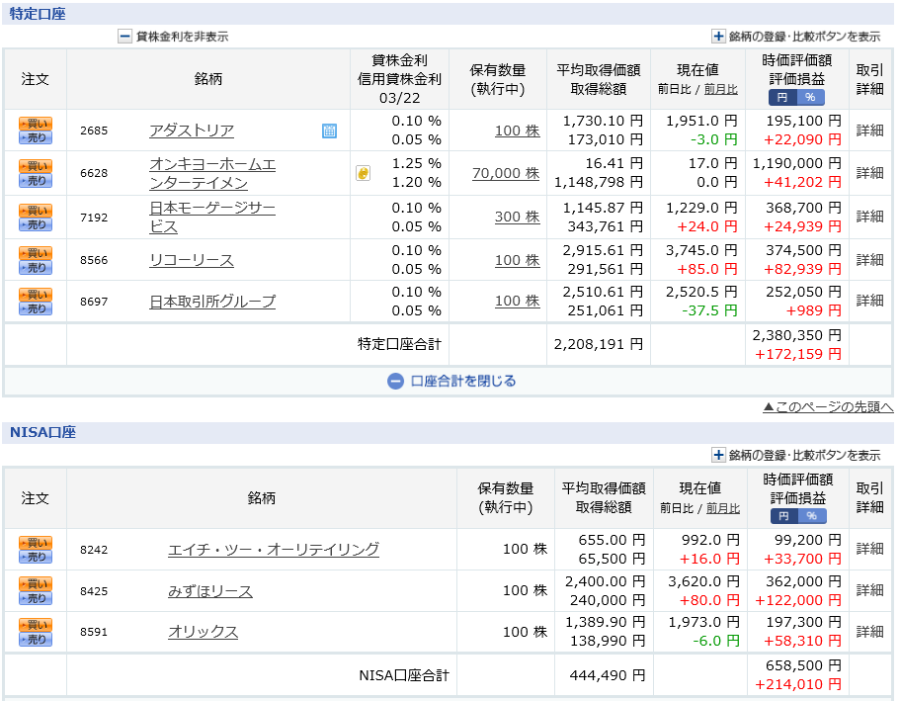Open 詳細 for エイチ・ツー・オーリテイリング row
Image resolution: width=900 pixels, height=701 pixels.
(x=869, y=549)
